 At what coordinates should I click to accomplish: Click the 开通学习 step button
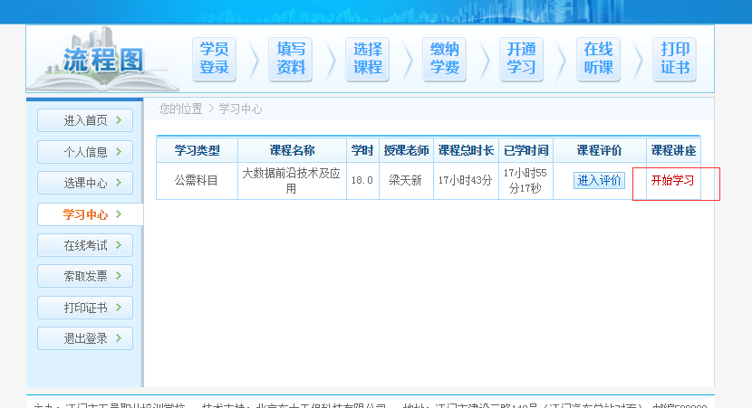(521, 59)
